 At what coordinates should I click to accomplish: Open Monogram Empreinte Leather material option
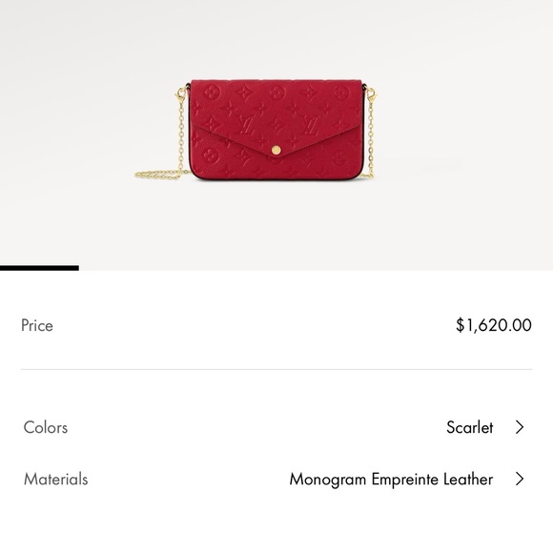[391, 479]
